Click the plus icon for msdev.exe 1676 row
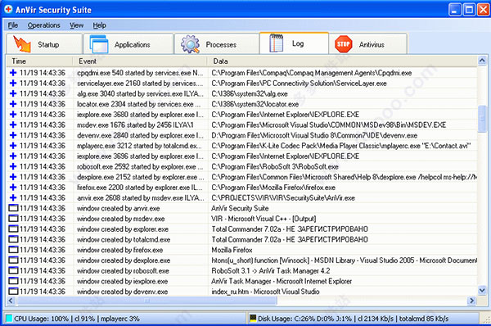491x326 pixels. [x=13, y=125]
